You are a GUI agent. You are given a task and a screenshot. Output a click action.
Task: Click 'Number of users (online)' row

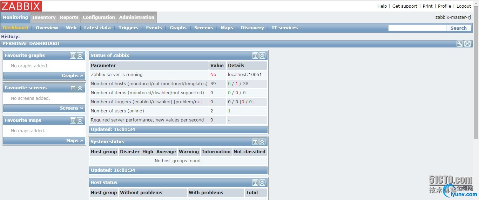[x=178, y=111]
